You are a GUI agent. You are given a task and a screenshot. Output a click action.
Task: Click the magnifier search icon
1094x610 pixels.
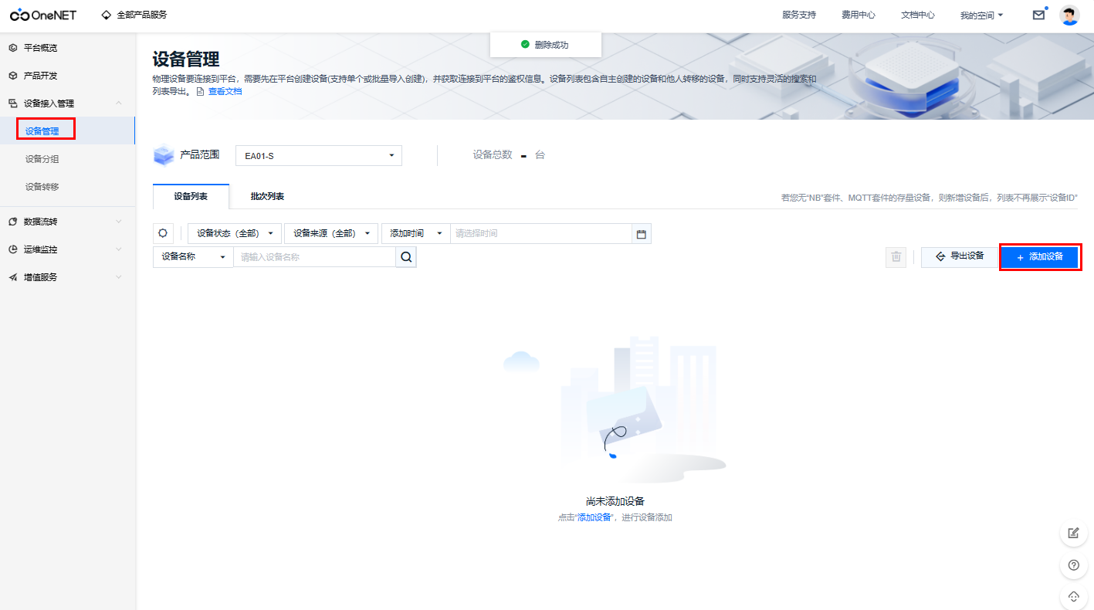click(406, 257)
